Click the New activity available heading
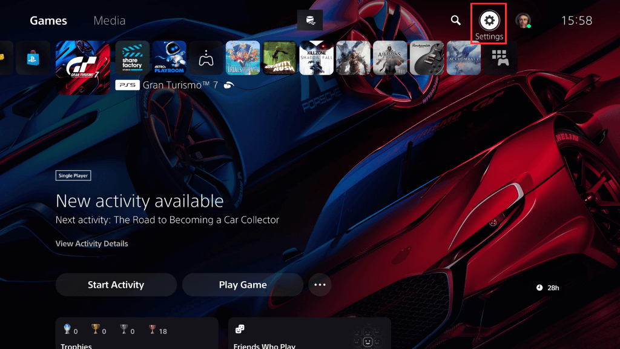The width and height of the screenshot is (620, 349). [x=140, y=201]
